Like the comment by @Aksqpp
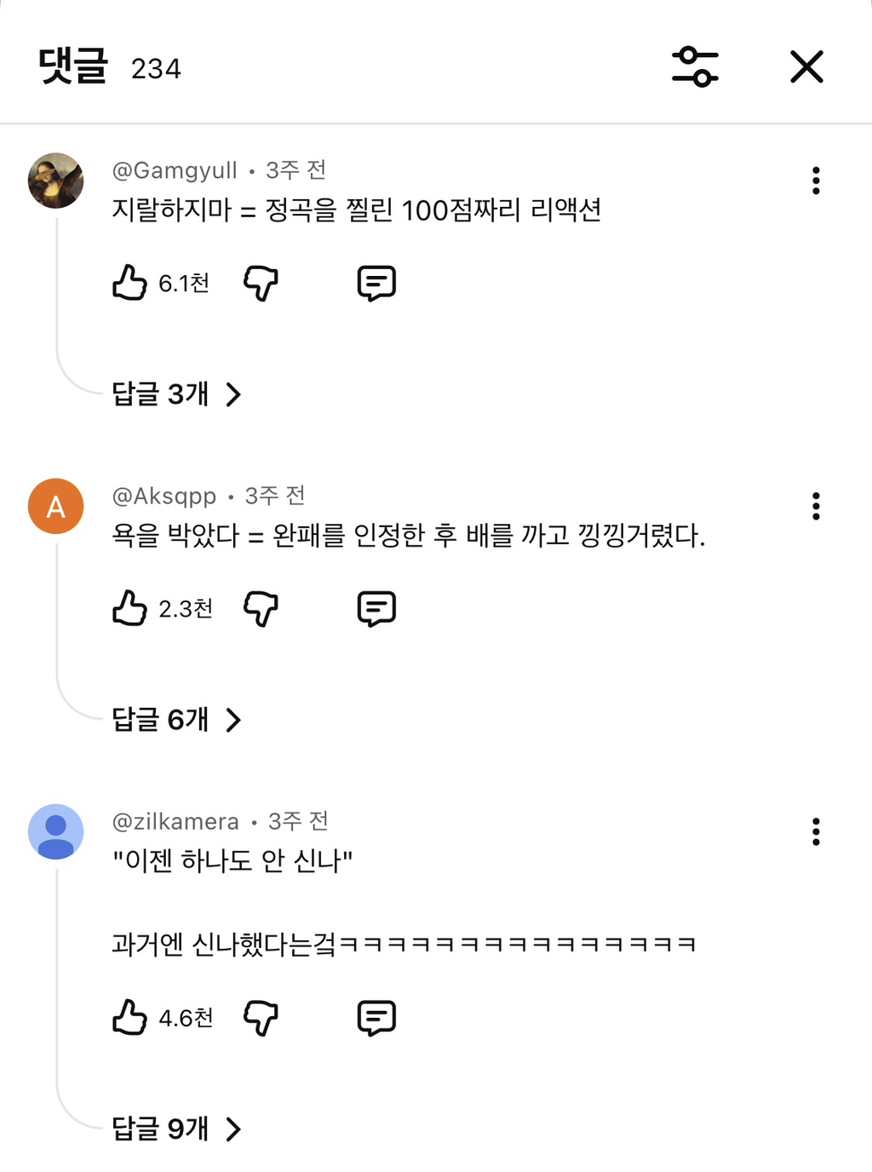Image resolution: width=872 pixels, height=1172 pixels. 129,608
